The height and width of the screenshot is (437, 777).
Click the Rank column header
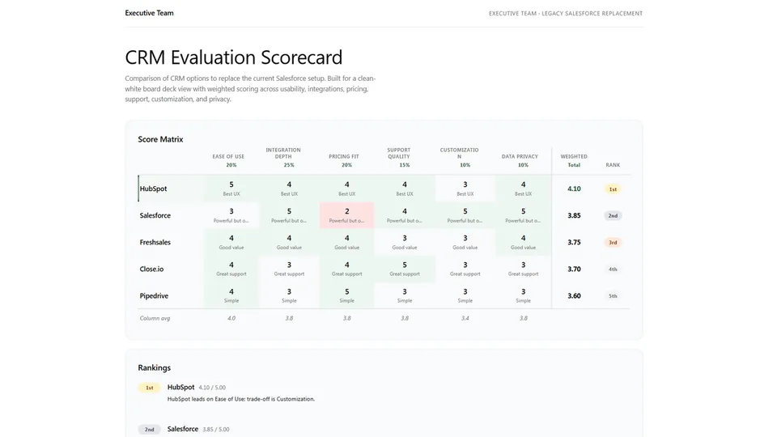point(613,165)
